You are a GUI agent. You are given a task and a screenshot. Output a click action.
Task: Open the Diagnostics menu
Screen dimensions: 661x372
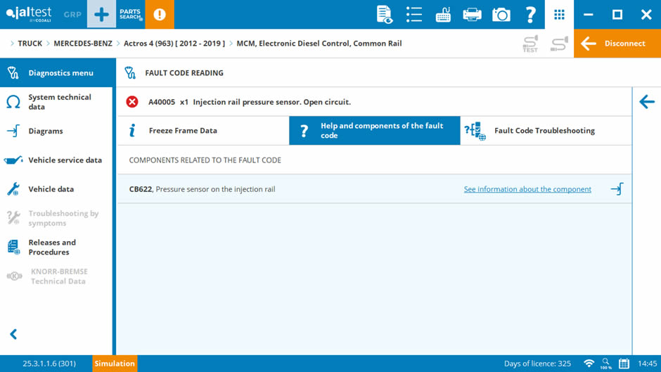tap(56, 73)
